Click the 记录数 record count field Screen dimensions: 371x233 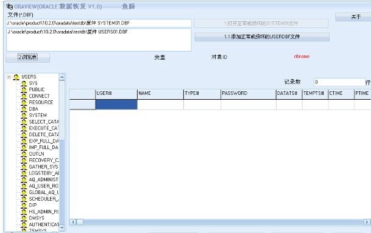click(x=339, y=82)
